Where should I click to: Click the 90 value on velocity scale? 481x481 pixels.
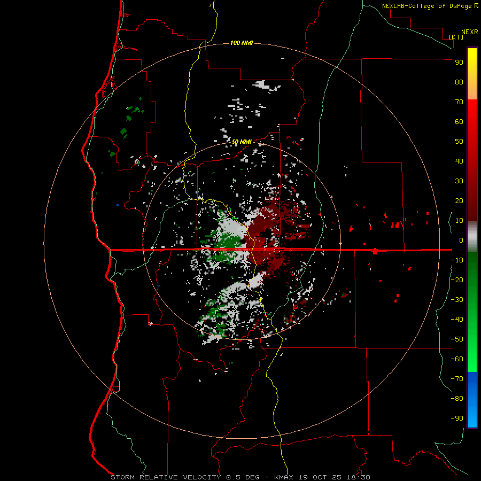point(459,63)
